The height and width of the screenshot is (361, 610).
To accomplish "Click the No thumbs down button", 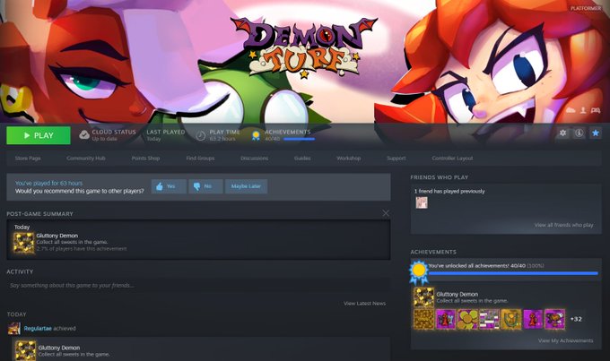I will point(205,186).
